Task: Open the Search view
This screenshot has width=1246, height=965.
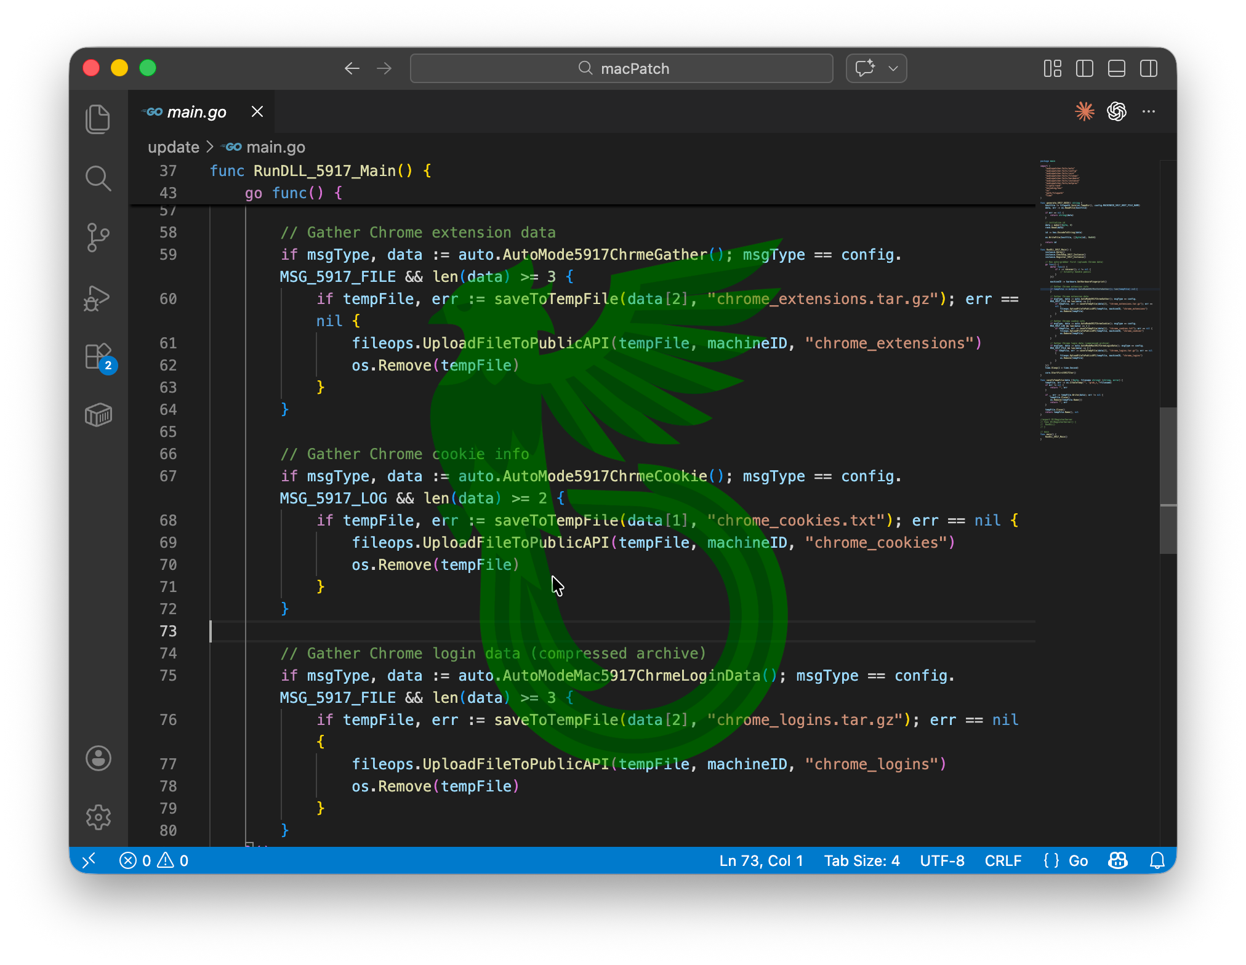Action: (98, 178)
